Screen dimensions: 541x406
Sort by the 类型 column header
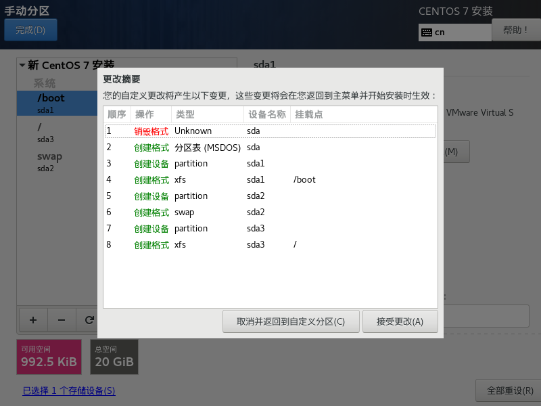coord(208,114)
